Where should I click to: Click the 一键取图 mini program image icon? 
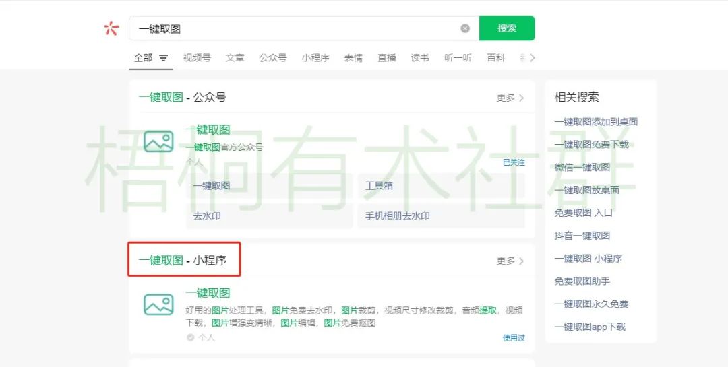[158, 304]
